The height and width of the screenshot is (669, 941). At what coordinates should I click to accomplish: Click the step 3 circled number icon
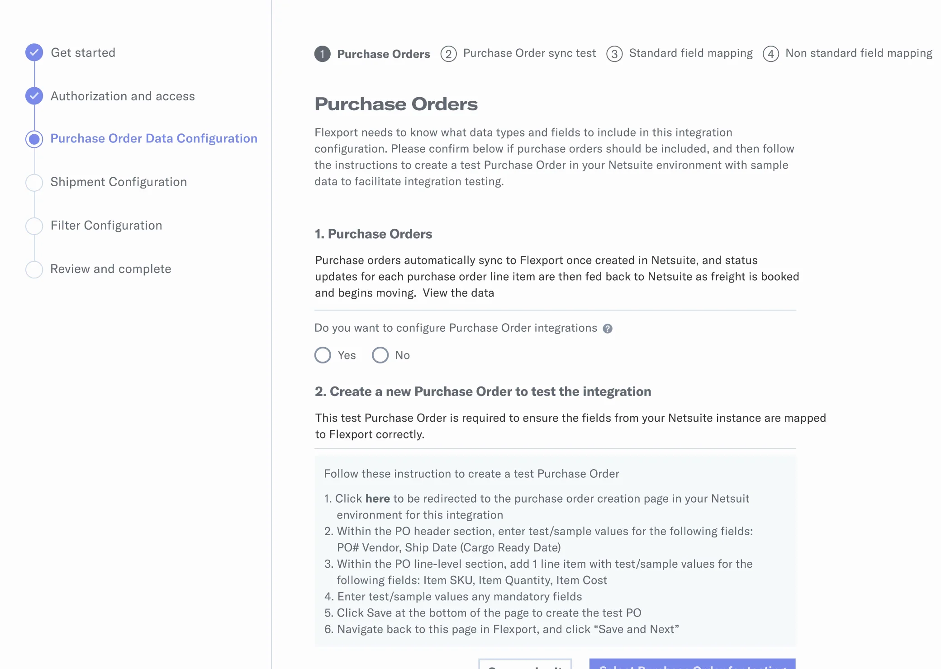[614, 54]
